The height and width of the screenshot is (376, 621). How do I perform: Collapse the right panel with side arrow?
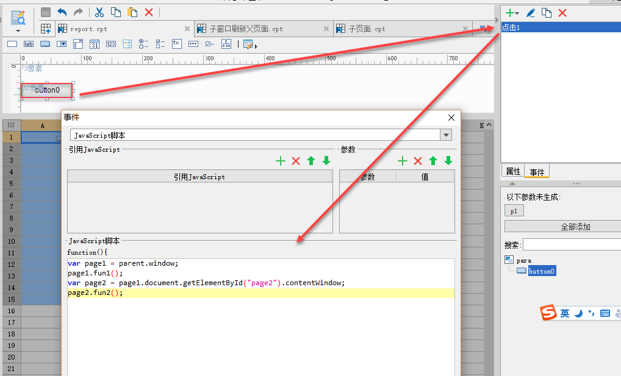(x=497, y=20)
